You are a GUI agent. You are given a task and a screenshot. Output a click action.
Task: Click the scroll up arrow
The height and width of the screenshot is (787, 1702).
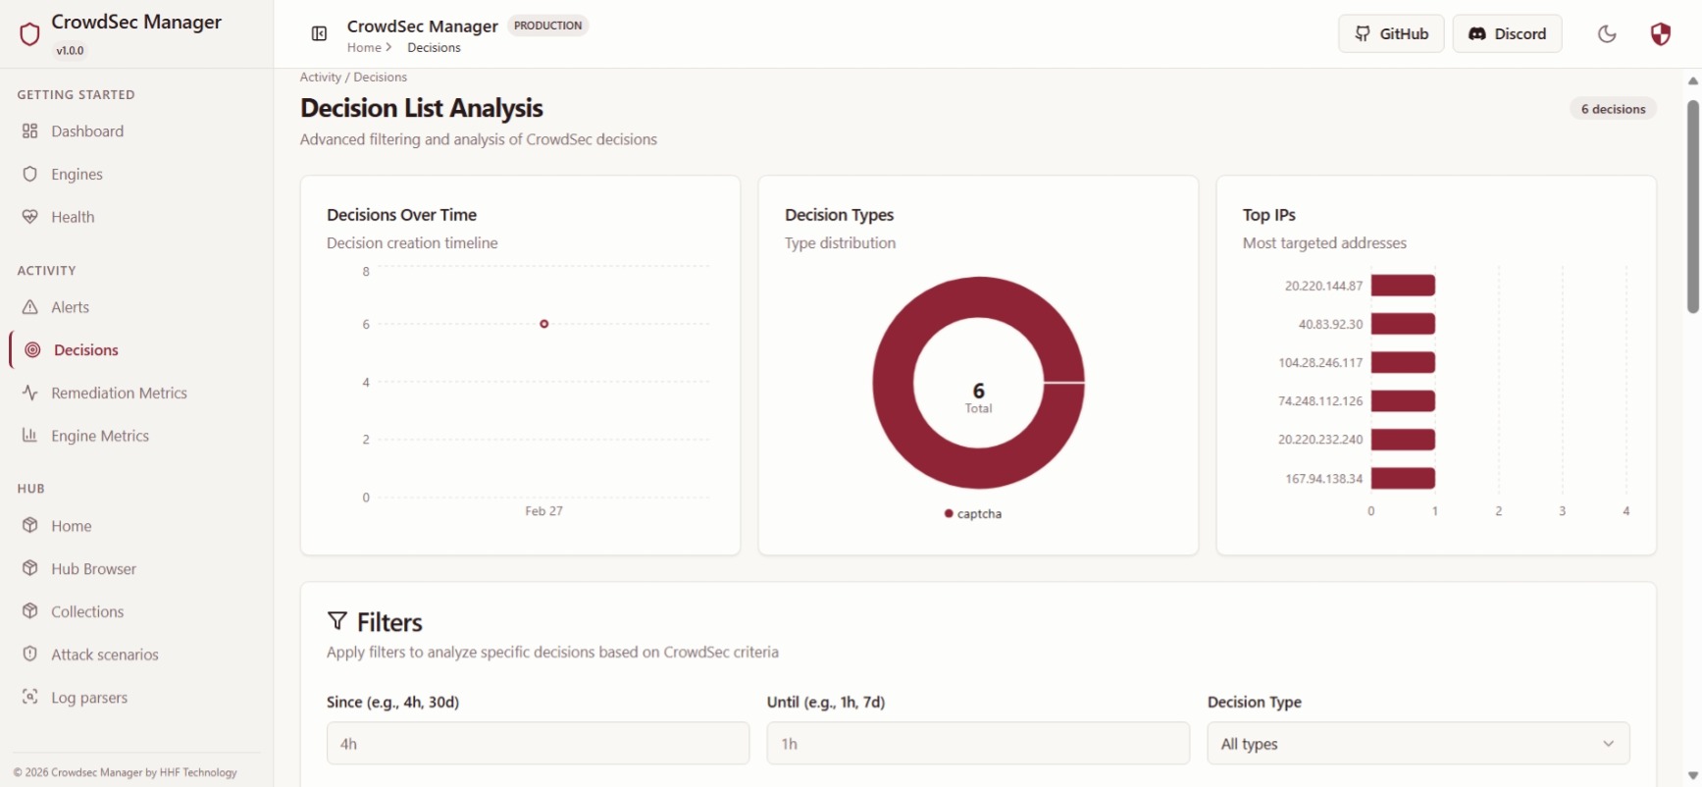pyautogui.click(x=1692, y=80)
